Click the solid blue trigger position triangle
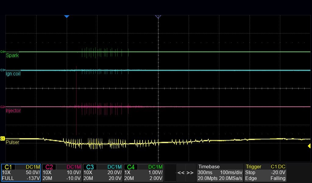Viewport: 312px width, 183px height. coord(67,16)
